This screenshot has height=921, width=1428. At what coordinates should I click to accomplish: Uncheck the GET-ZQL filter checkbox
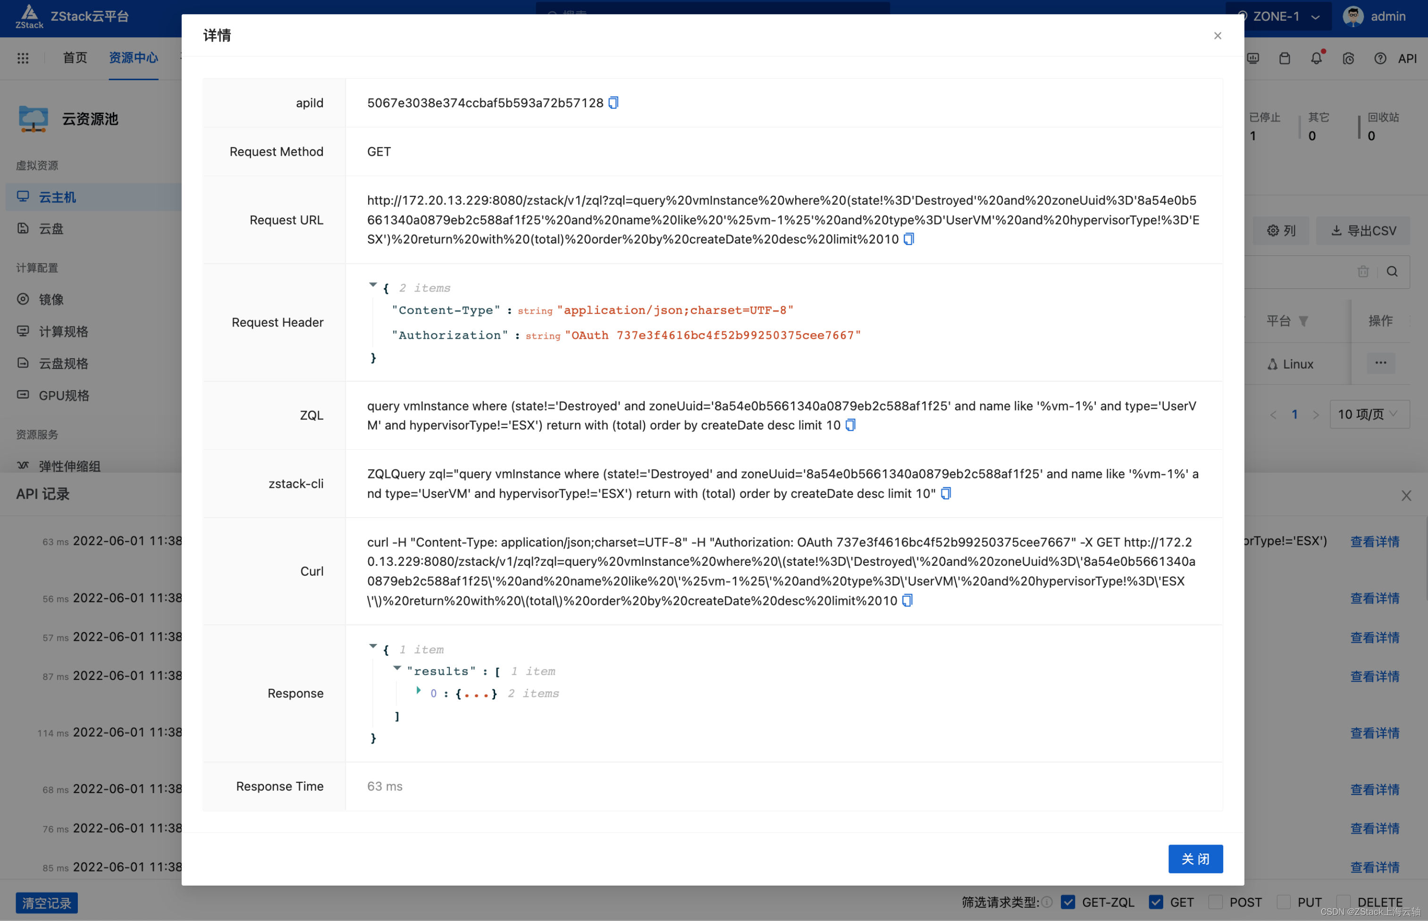1068,902
